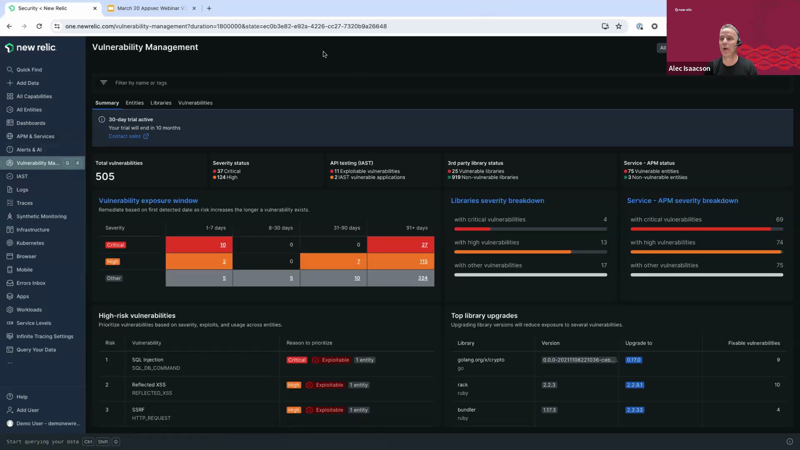The width and height of the screenshot is (800, 450).
Task: Click the Add Data plus icon
Action: click(x=10, y=83)
